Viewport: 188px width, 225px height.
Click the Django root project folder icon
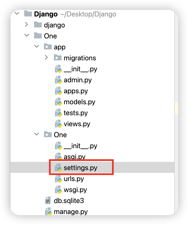coord(28,13)
